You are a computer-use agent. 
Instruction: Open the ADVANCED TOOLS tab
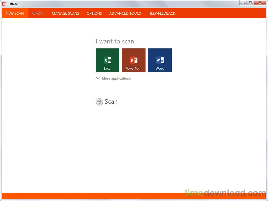click(x=125, y=13)
